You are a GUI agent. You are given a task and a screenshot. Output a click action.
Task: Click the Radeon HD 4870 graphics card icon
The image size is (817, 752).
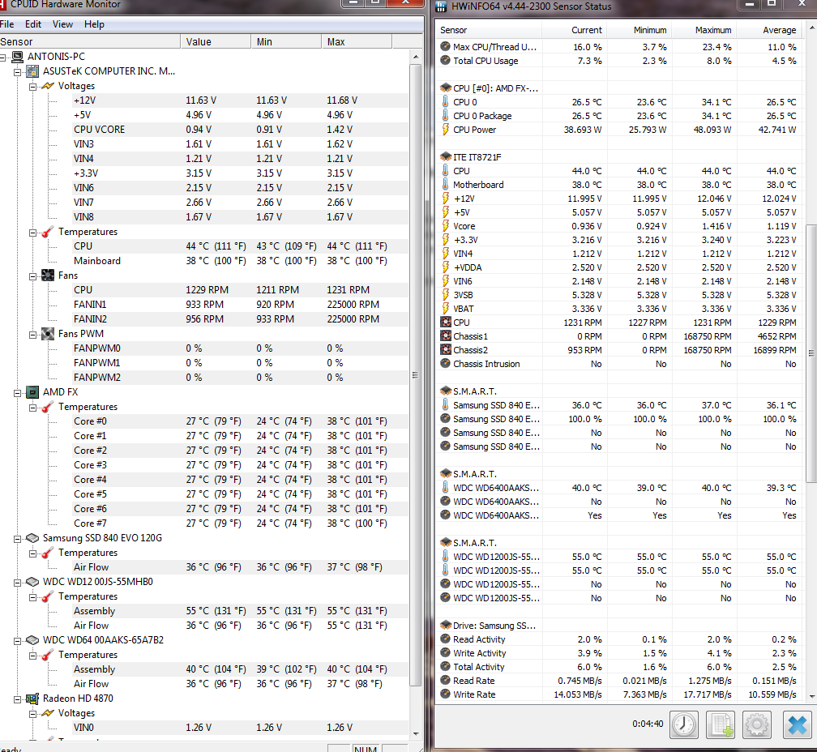32,698
